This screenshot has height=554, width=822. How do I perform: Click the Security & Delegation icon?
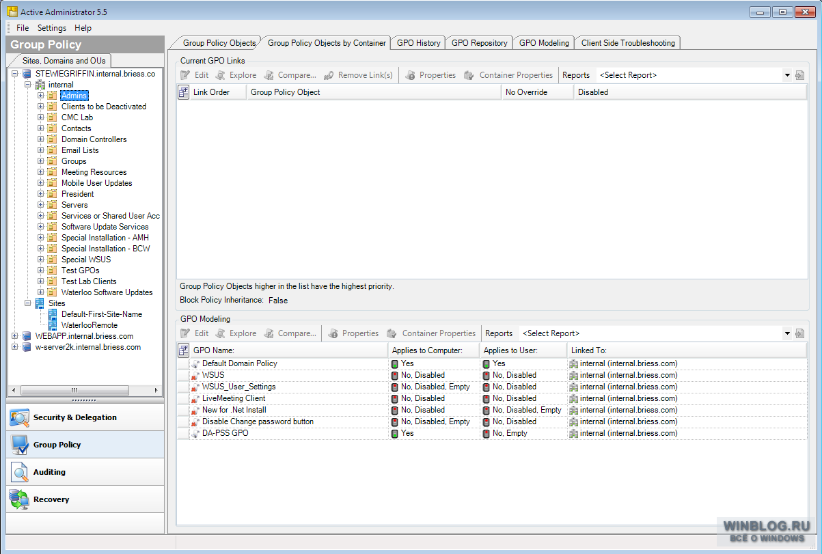(x=20, y=417)
